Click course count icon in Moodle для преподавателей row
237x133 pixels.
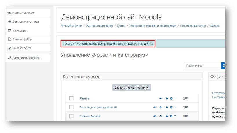click(x=186, y=107)
